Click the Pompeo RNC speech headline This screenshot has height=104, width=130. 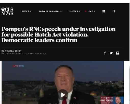click(58, 35)
